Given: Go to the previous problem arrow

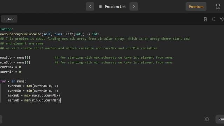Looking at the screenshot, I should pyautogui.click(x=90, y=7).
